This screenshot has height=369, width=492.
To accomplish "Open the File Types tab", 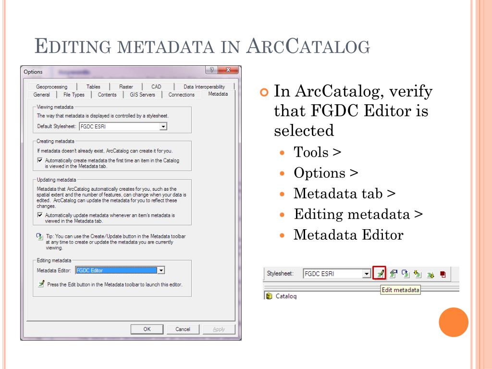I will (x=74, y=95).
